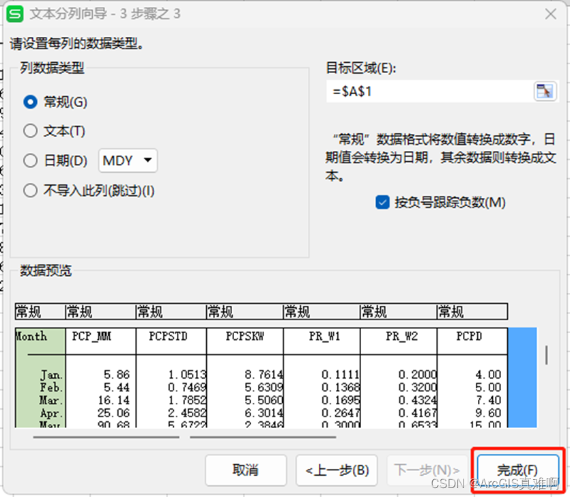Click the 常规 header above PCPD column
Screen dimensions: 570x497
click(472, 311)
